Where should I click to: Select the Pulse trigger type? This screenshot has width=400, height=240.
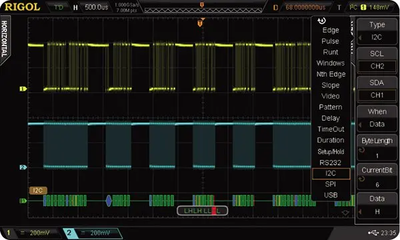[x=330, y=41]
